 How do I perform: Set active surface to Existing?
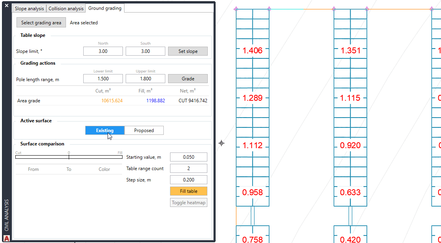(104, 131)
